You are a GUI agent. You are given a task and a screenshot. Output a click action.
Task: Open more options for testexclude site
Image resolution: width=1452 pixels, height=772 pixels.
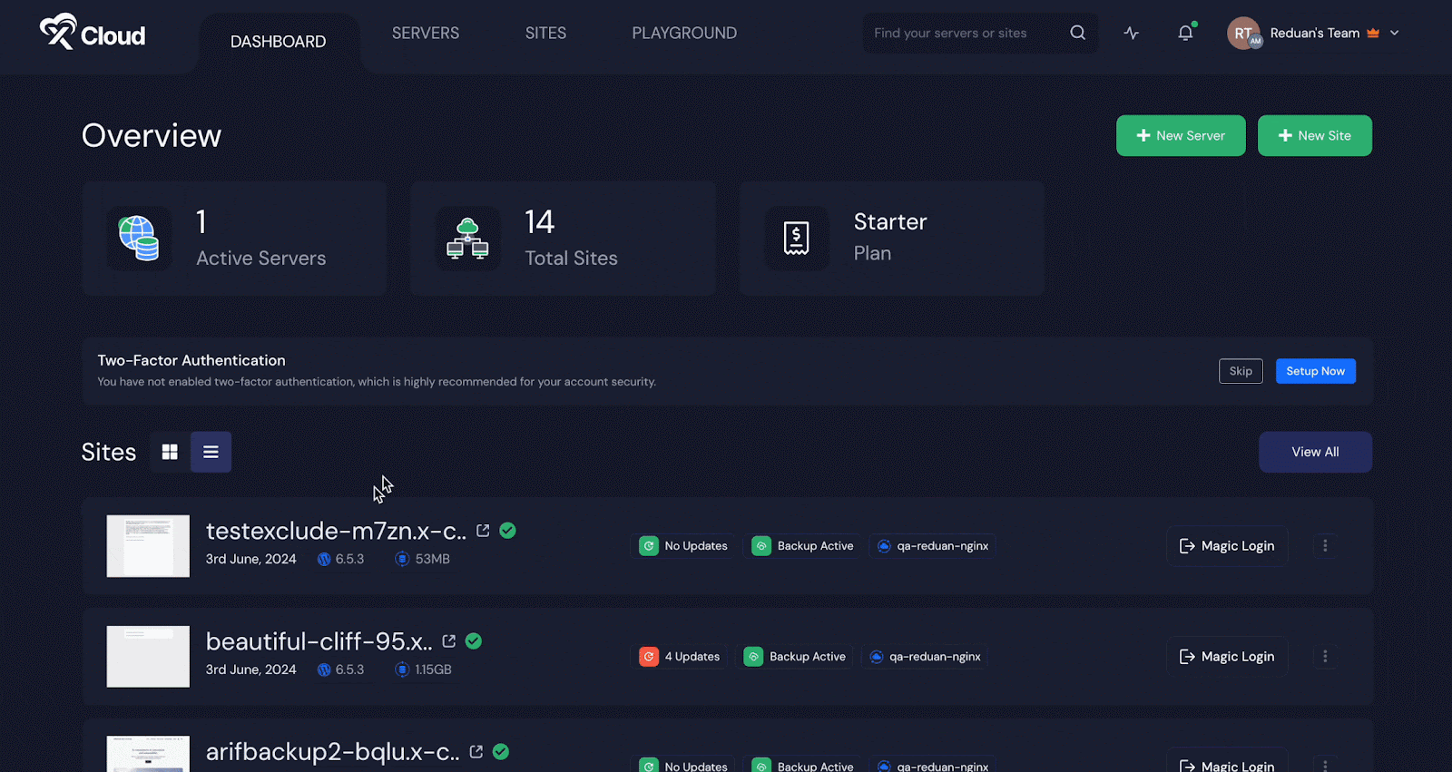(x=1325, y=546)
